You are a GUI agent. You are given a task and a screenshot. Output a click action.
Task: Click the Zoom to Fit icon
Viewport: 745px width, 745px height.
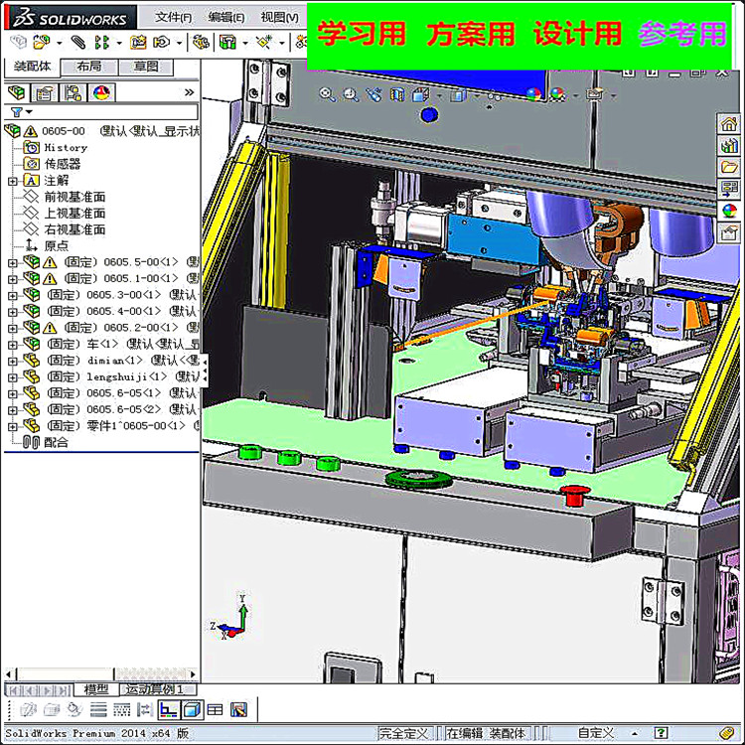(x=327, y=94)
